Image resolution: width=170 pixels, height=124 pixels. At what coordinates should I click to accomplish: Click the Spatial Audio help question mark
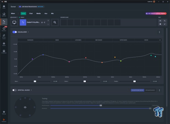tap(31, 90)
